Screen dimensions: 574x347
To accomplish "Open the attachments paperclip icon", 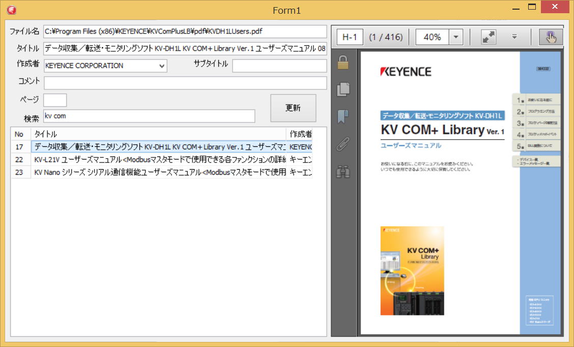I will (x=343, y=144).
